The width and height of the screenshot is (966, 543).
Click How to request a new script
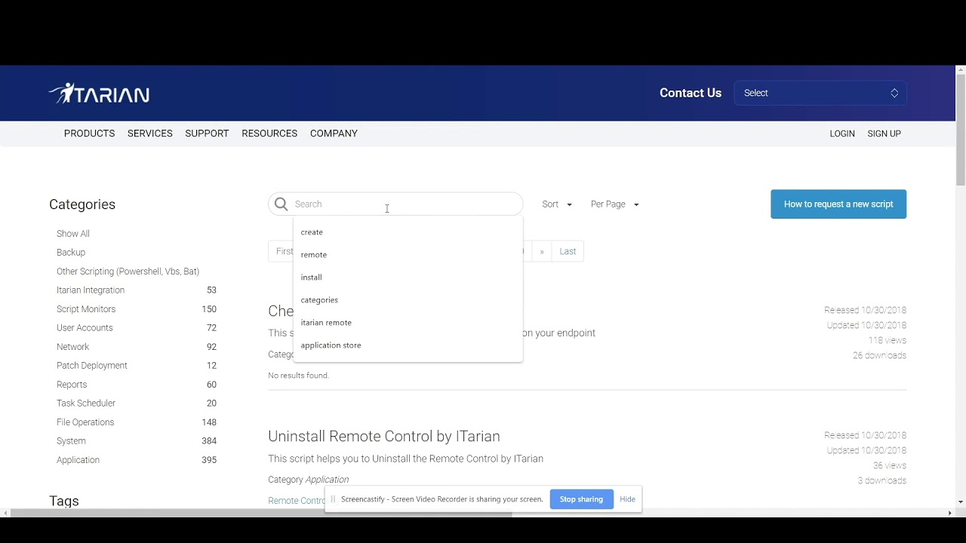point(838,204)
